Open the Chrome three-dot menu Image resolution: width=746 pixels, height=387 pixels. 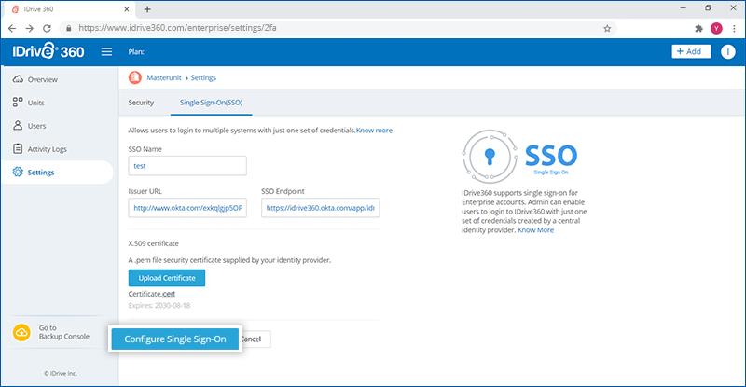pos(734,28)
